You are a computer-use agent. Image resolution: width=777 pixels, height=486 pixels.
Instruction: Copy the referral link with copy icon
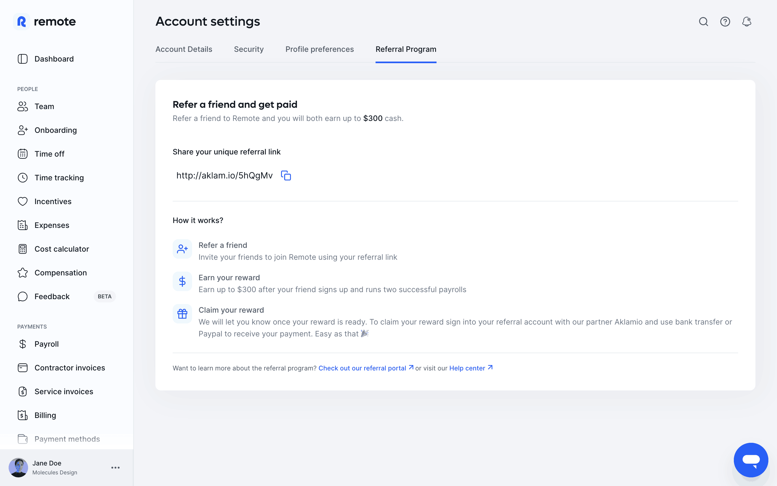286,175
